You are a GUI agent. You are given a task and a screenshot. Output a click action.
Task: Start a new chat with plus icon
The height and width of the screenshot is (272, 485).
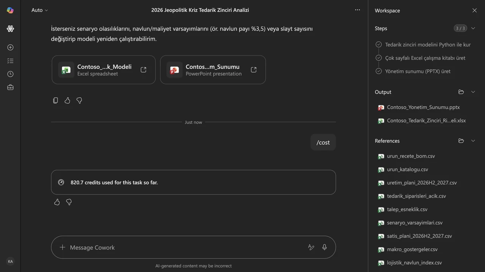10,48
